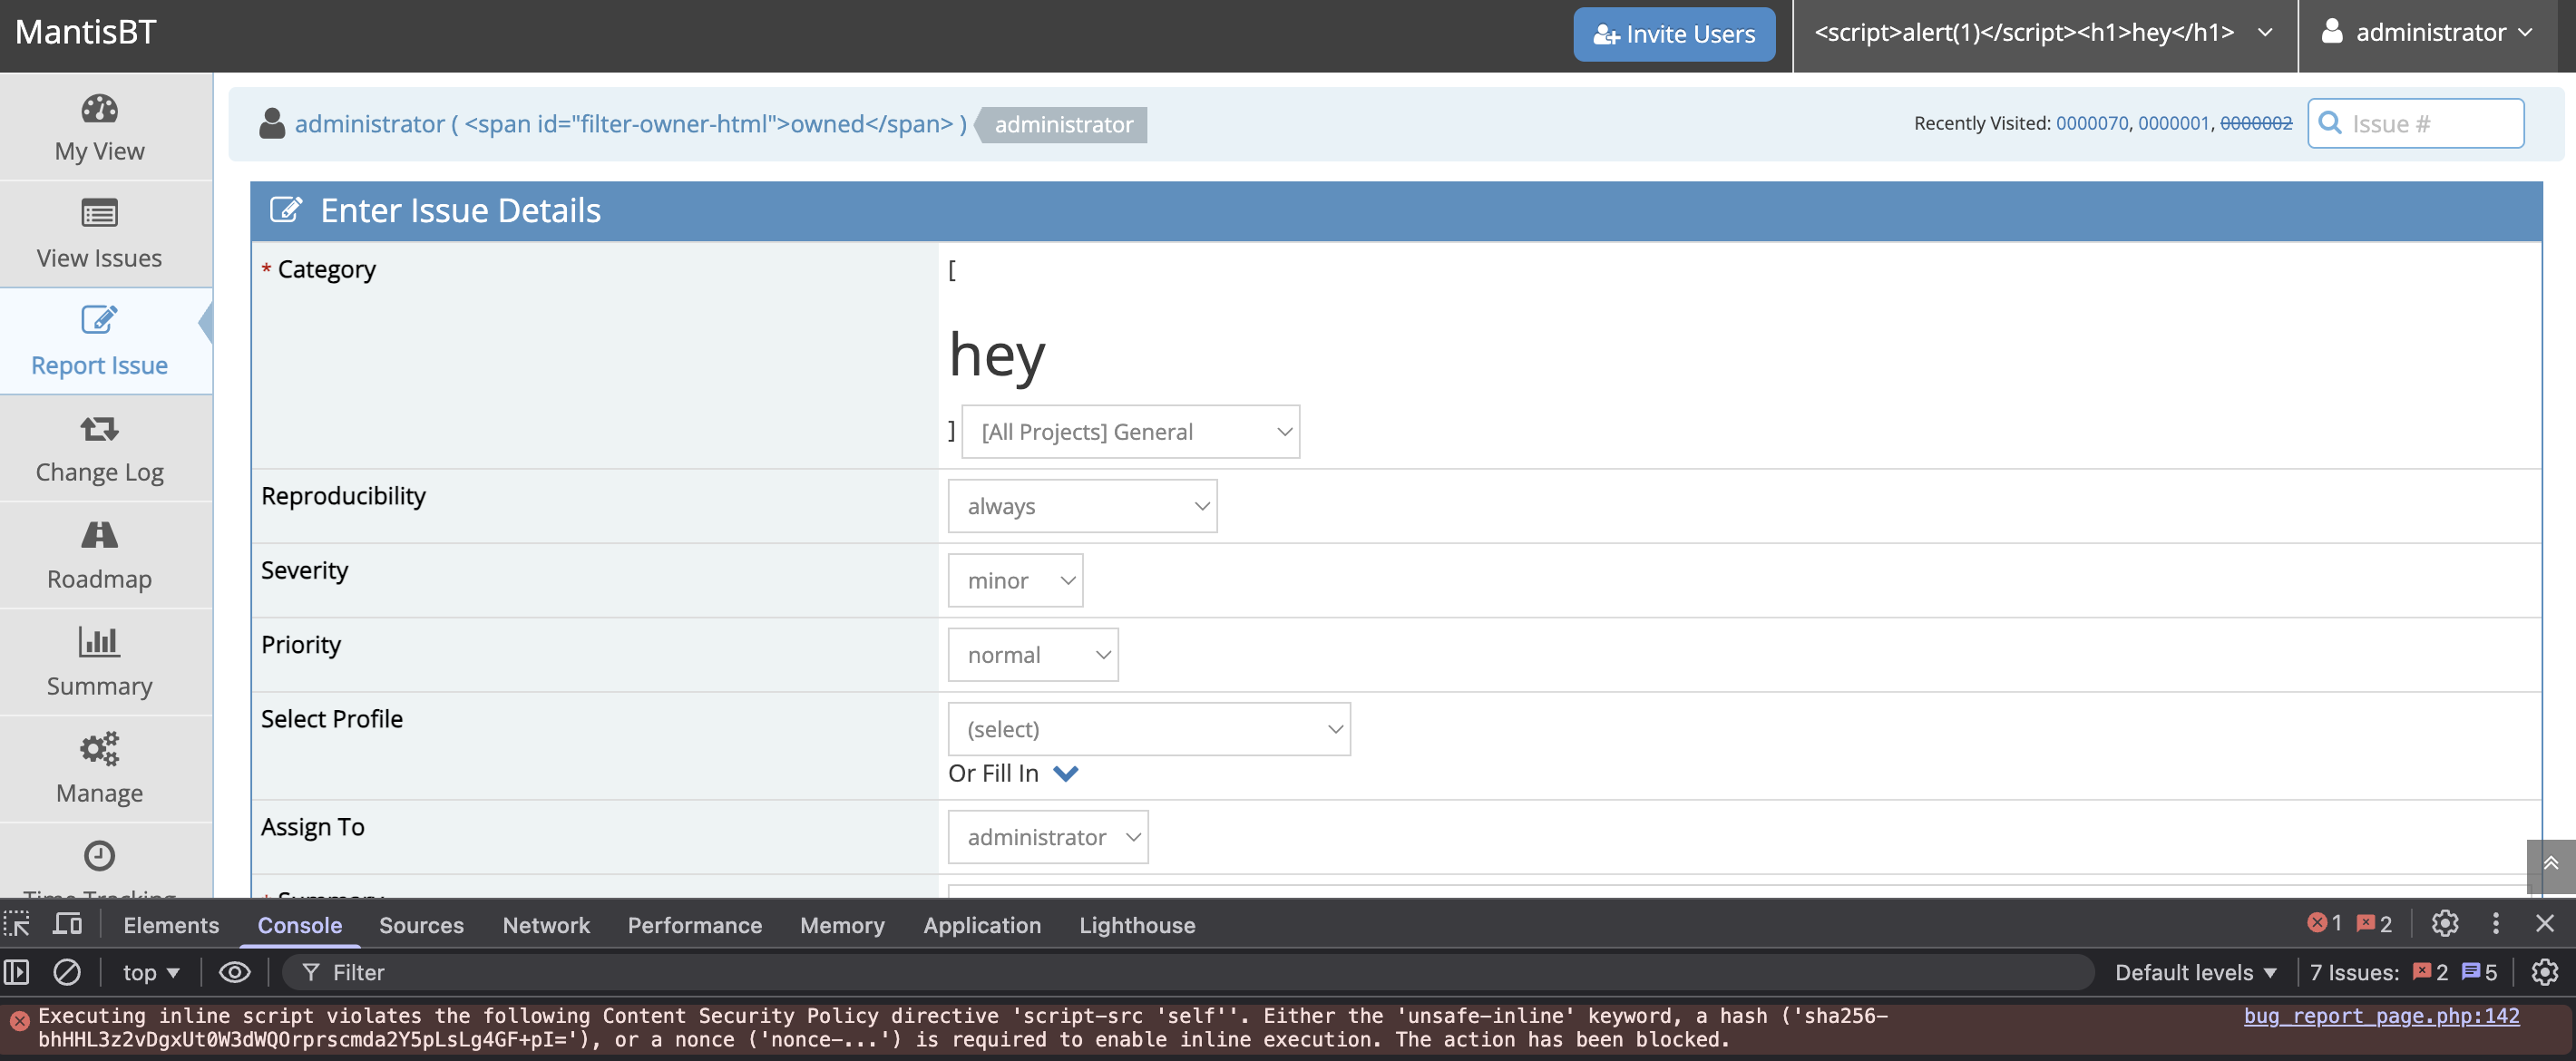
Task: Open the View Issues list icon
Action: pos(99,213)
